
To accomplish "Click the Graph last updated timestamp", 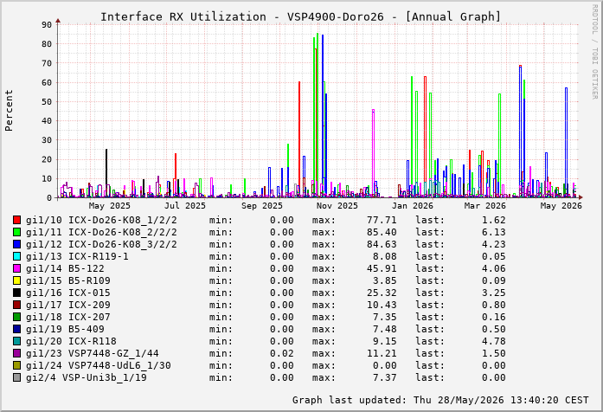I will (440, 400).
